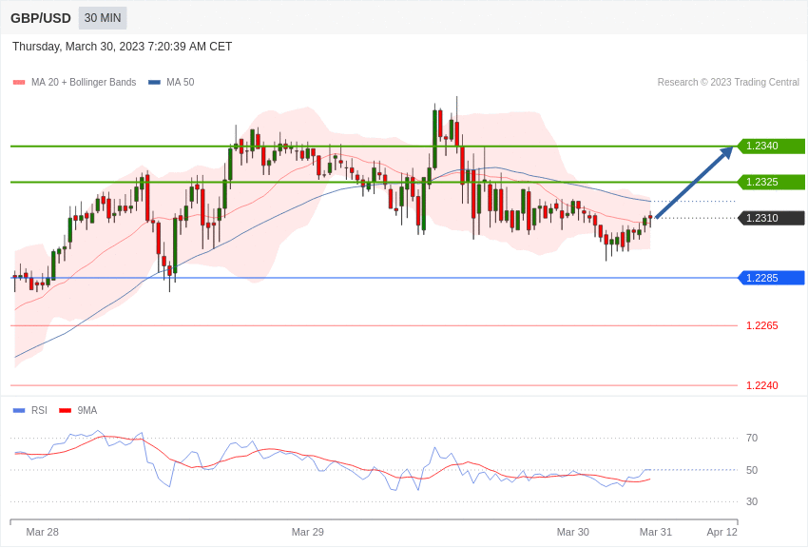Click the MA 50 blue legend swatch
Image resolution: width=808 pixels, height=548 pixels.
coord(154,82)
